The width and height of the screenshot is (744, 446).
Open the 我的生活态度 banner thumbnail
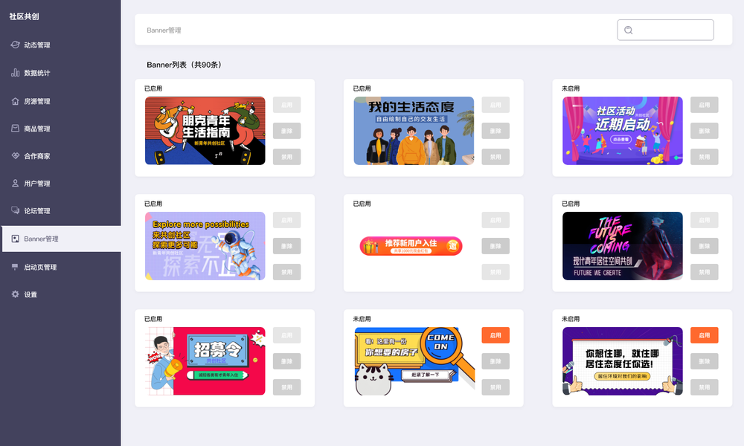tap(414, 131)
